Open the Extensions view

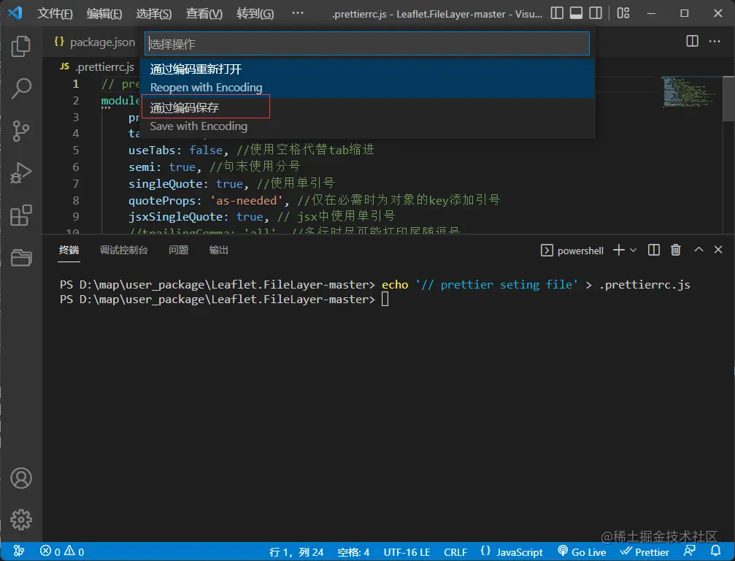[21, 215]
